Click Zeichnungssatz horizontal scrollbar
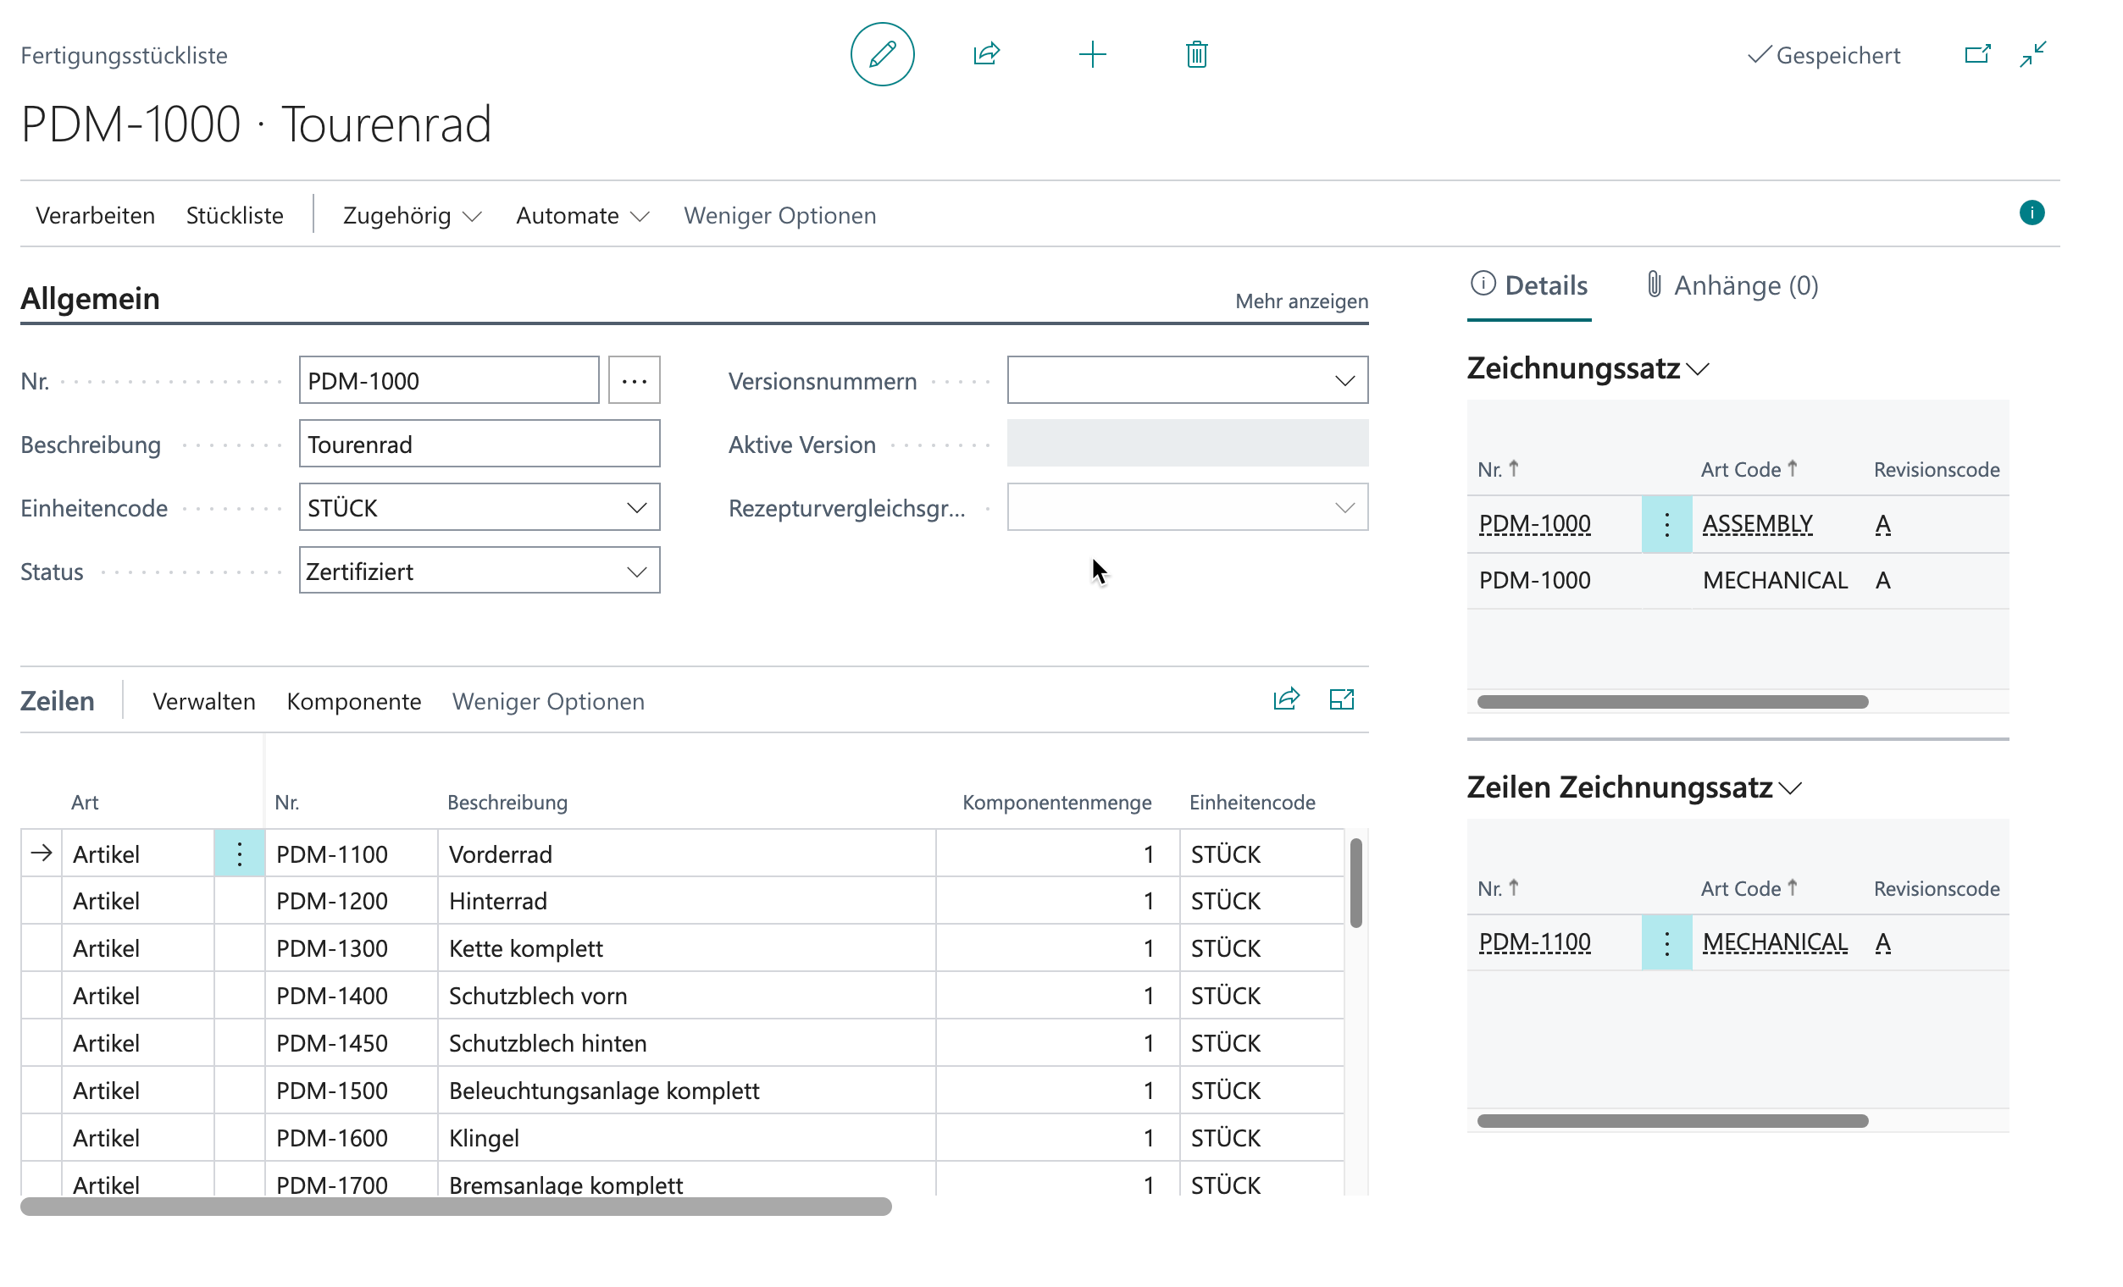 tap(1671, 702)
